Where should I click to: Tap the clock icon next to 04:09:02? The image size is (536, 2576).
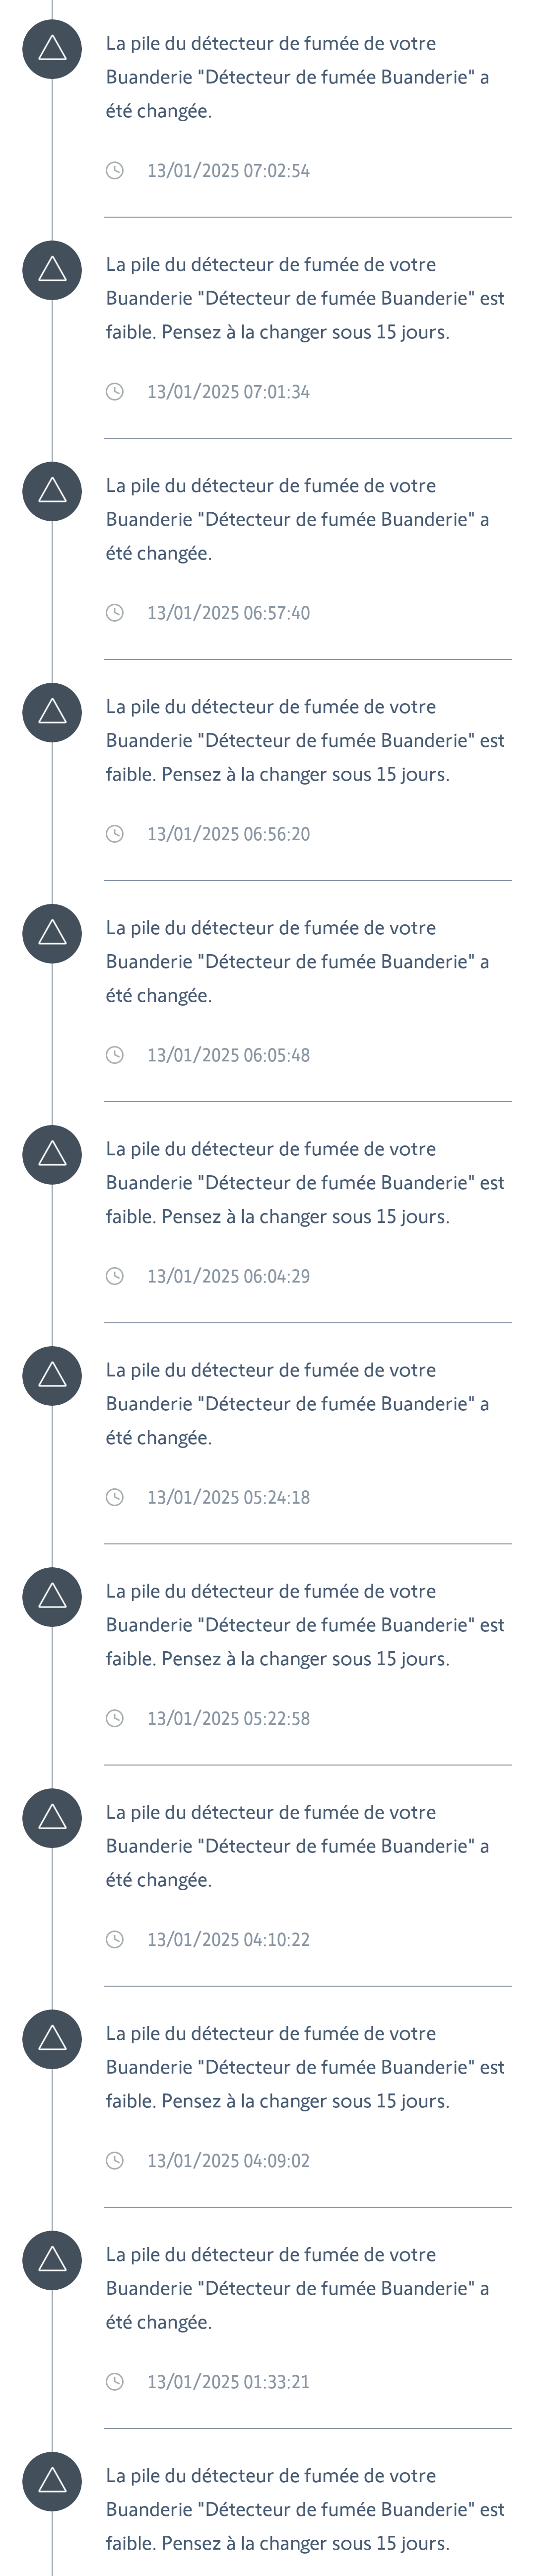pyautogui.click(x=115, y=2160)
